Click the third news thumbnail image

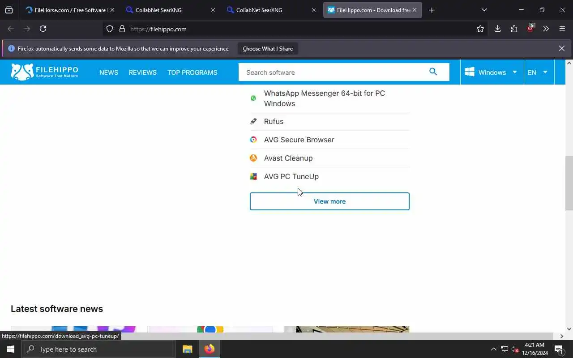point(346,329)
